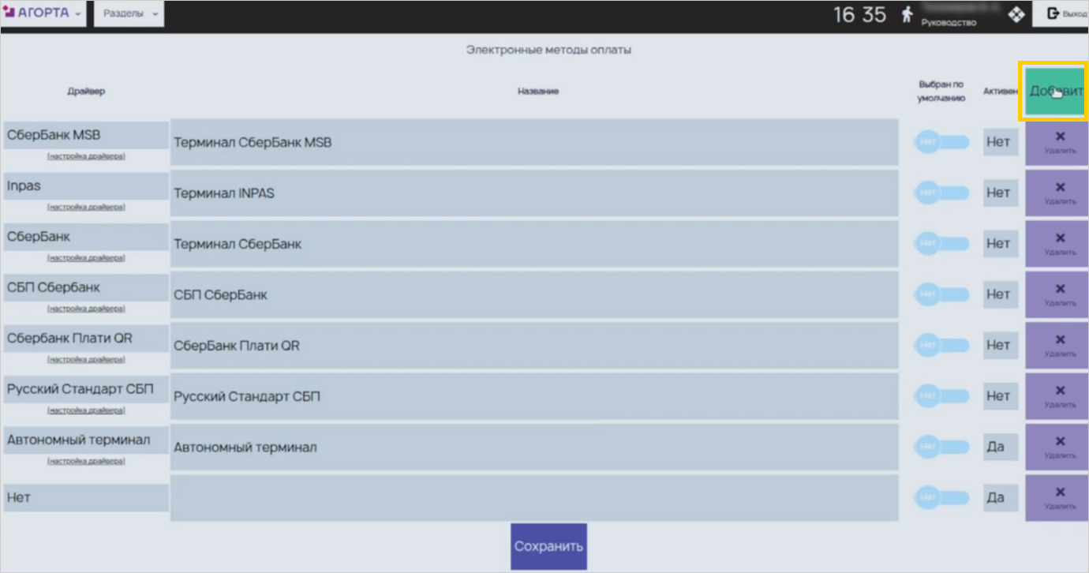The height and width of the screenshot is (573, 1089).
Task: Open настройка драйвера under Сбербанк Плати QR
Action: (86, 359)
